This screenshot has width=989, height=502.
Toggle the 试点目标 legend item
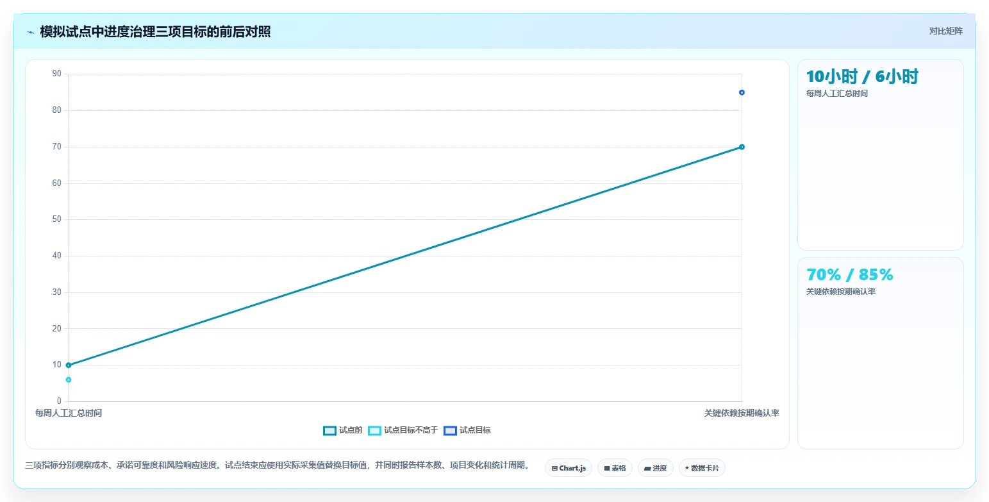coord(467,430)
